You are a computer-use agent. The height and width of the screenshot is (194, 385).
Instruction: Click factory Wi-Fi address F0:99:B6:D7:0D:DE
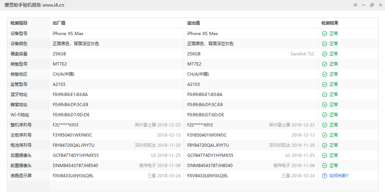click(x=71, y=115)
